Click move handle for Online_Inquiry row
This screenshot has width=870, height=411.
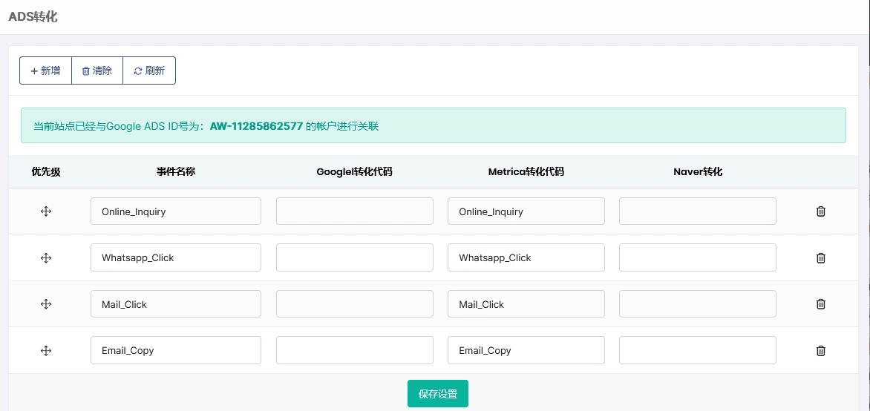coord(46,211)
